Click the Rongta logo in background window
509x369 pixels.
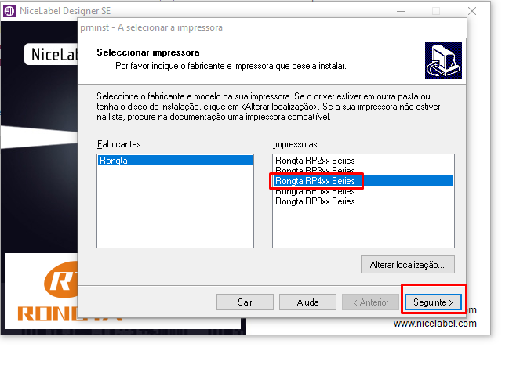coord(48,291)
